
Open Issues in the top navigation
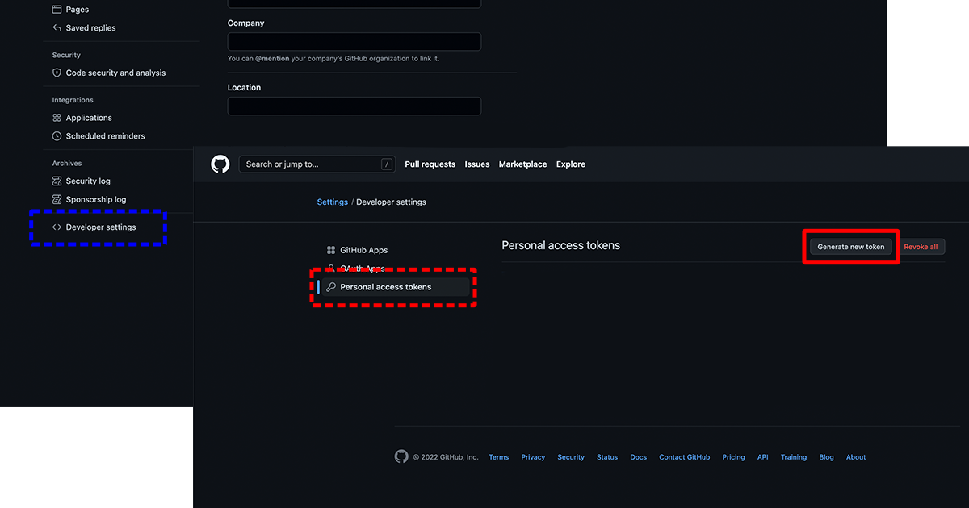point(477,164)
